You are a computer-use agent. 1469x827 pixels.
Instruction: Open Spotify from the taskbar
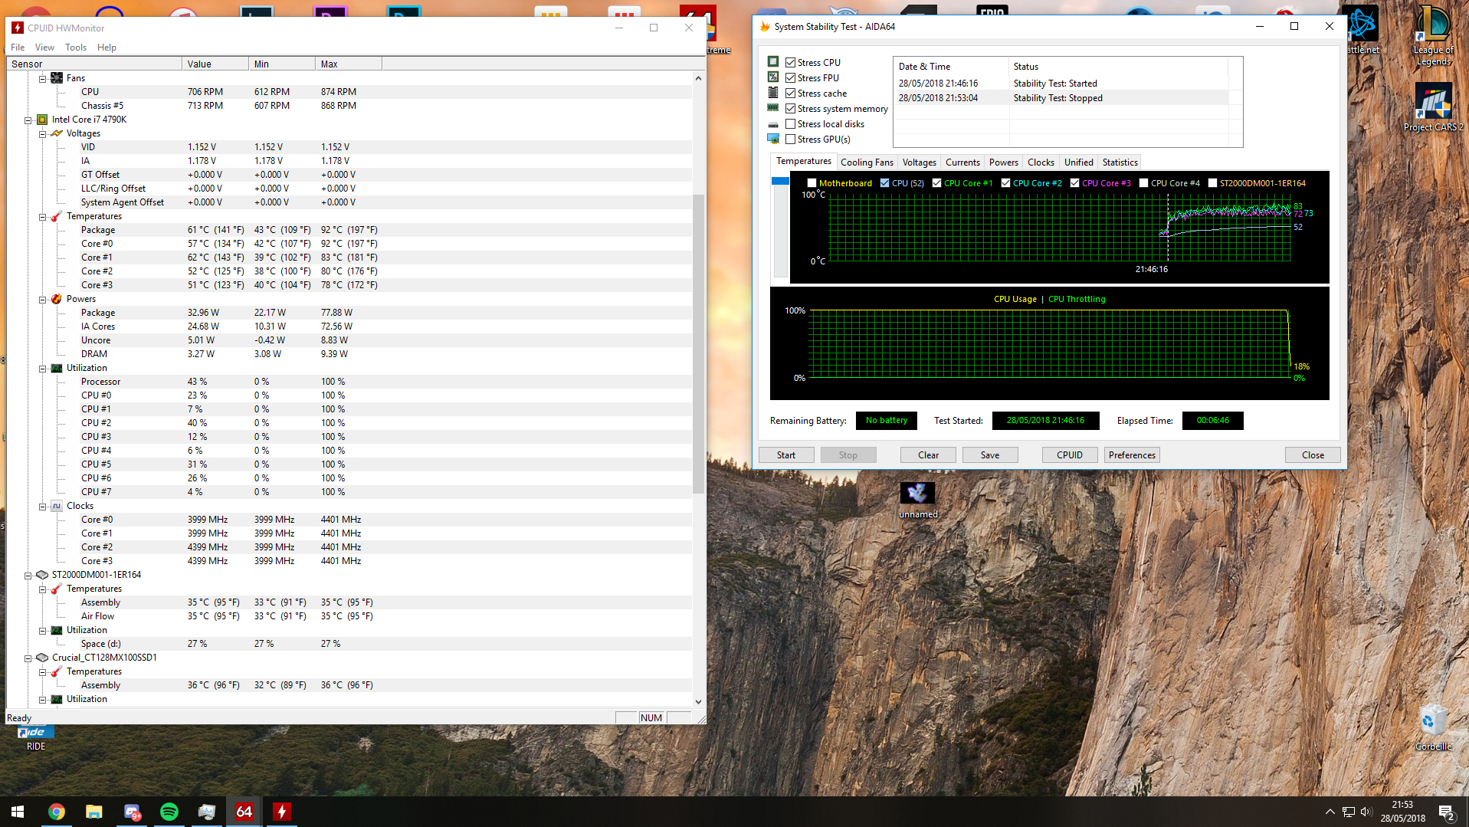pyautogui.click(x=169, y=812)
